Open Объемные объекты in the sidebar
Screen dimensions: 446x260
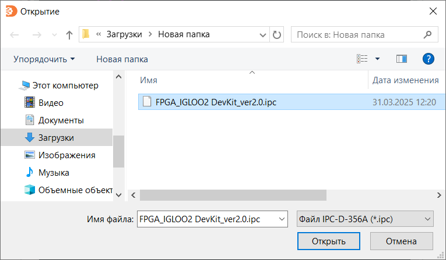tap(75, 190)
